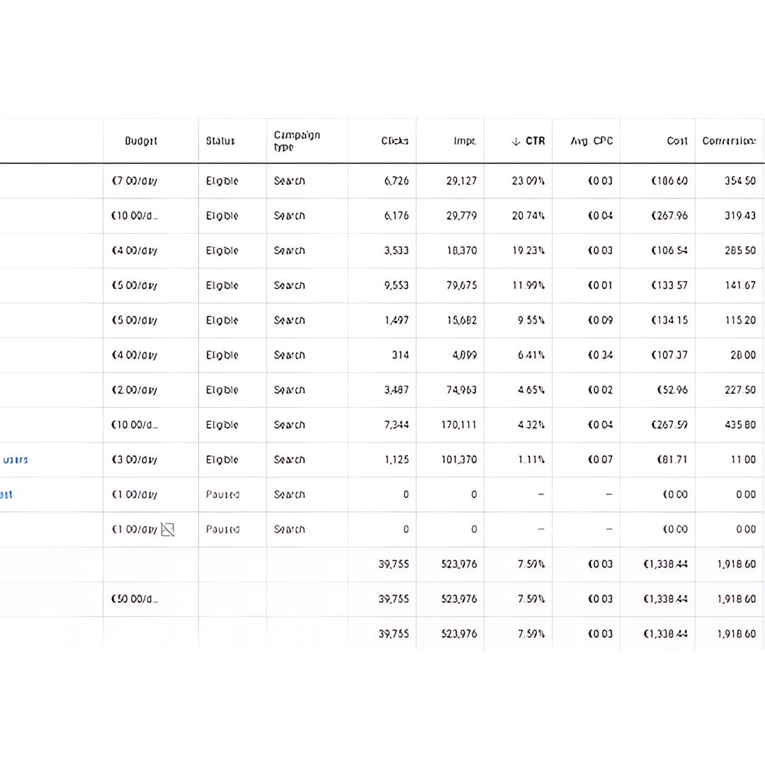765x765 pixels.
Task: Edit the €2.00/day budget cell
Action: 135,390
